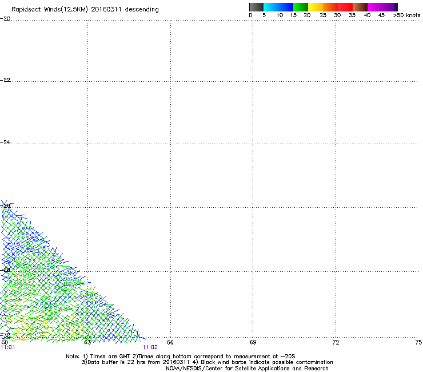Click the note line 'Data buffer is 22 hrs'
The image size is (423, 372).
207,362
